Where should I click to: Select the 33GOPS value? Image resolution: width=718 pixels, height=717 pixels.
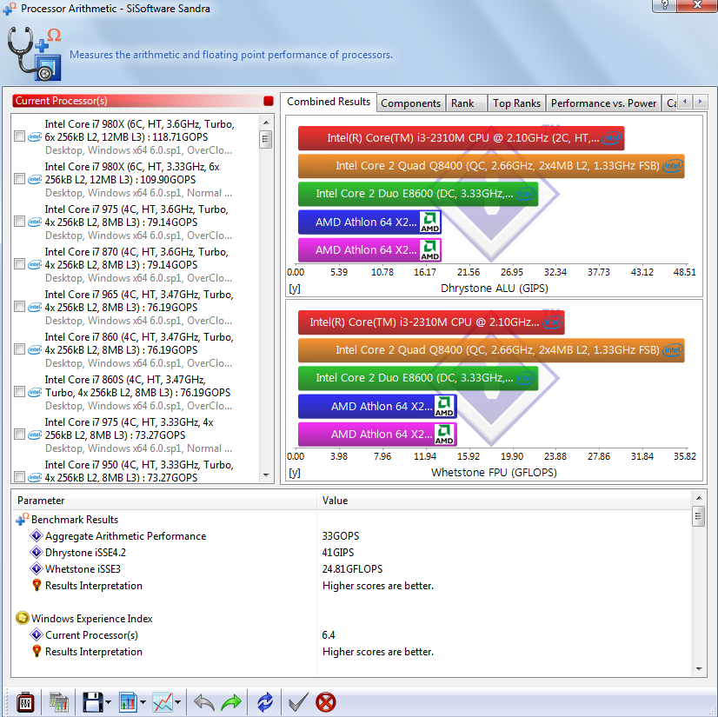pyautogui.click(x=341, y=535)
